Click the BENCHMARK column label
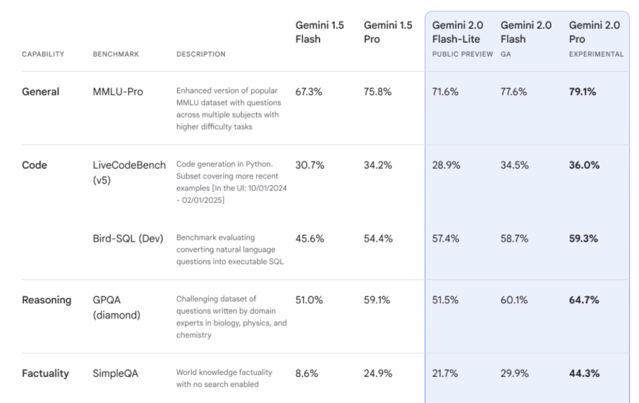 [116, 55]
